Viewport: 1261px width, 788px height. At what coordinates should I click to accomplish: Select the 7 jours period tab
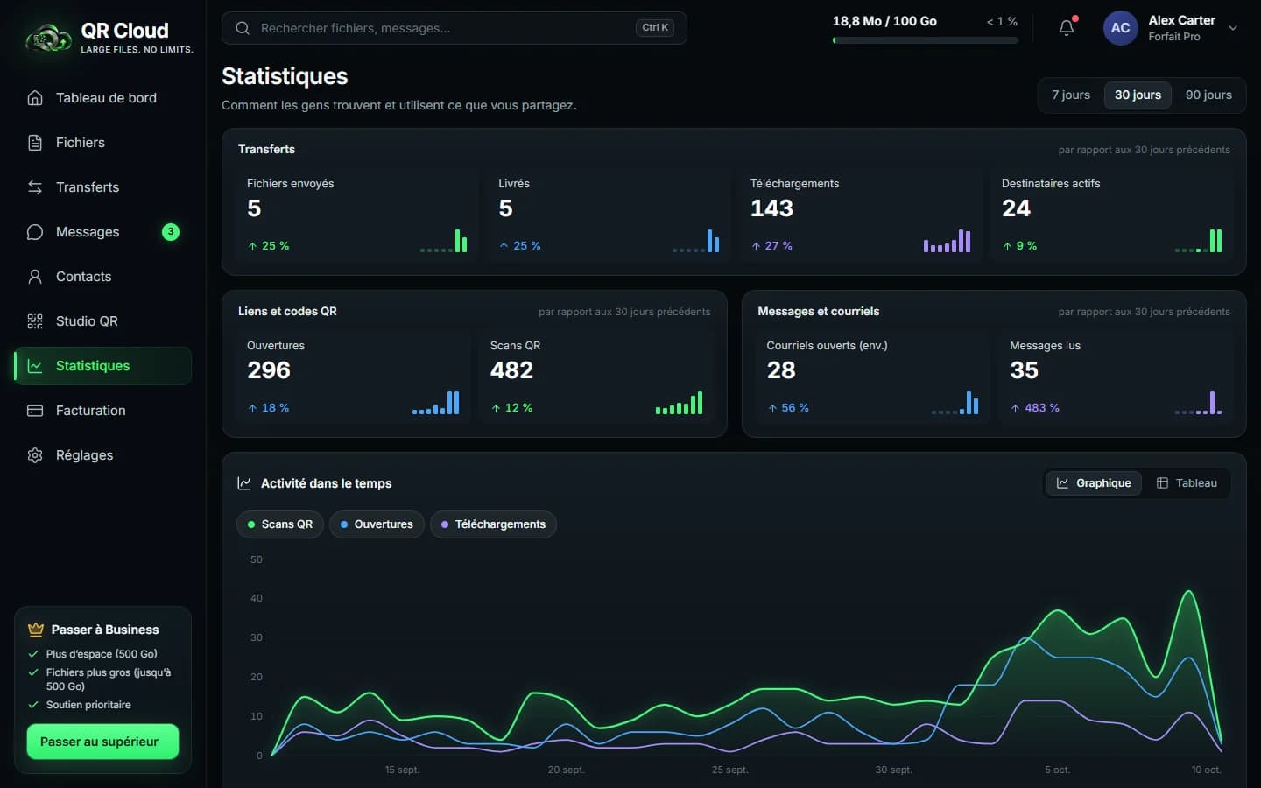point(1071,95)
